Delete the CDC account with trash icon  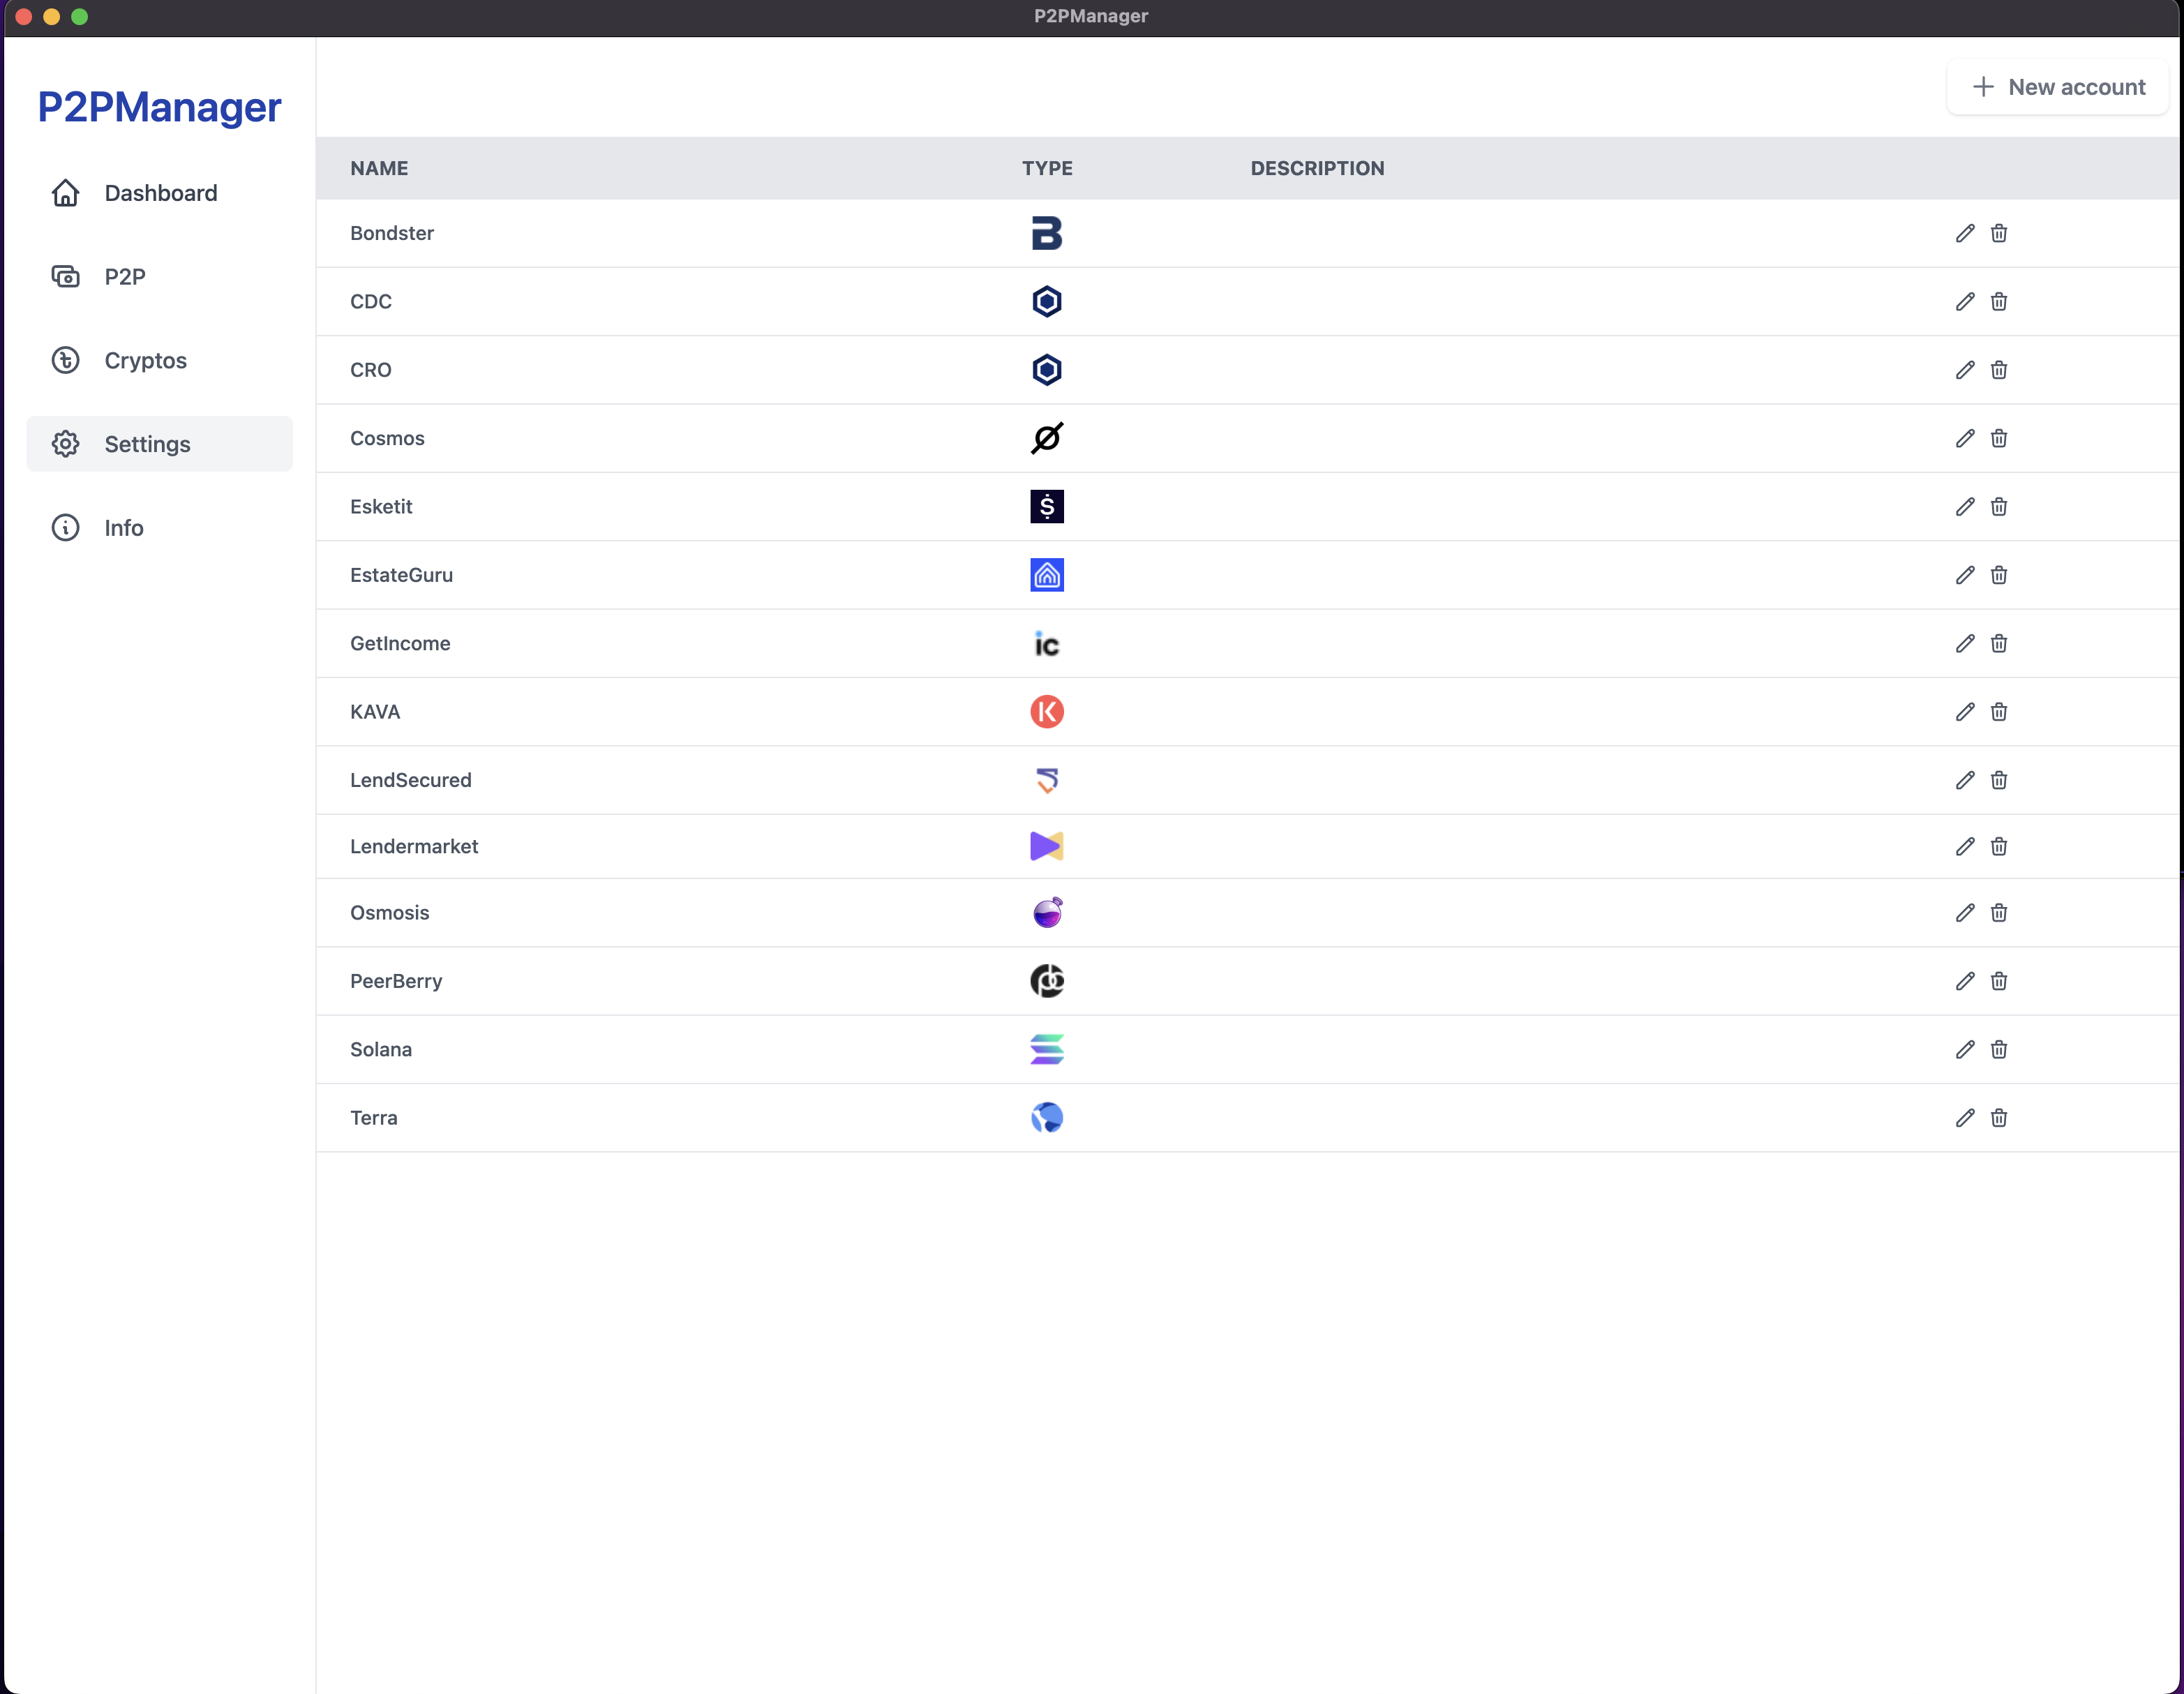click(x=1998, y=301)
